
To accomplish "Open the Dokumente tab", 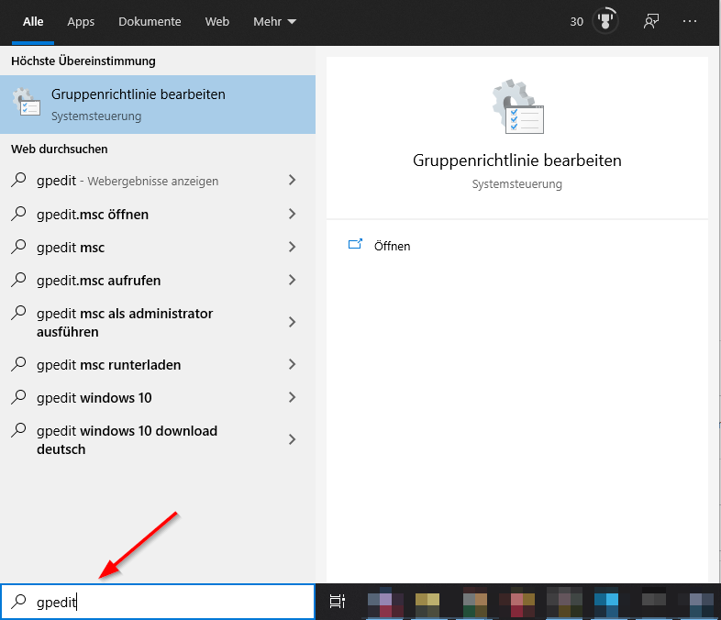I will pyautogui.click(x=150, y=22).
